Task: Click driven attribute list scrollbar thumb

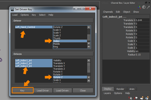Action: (x=89, y=68)
